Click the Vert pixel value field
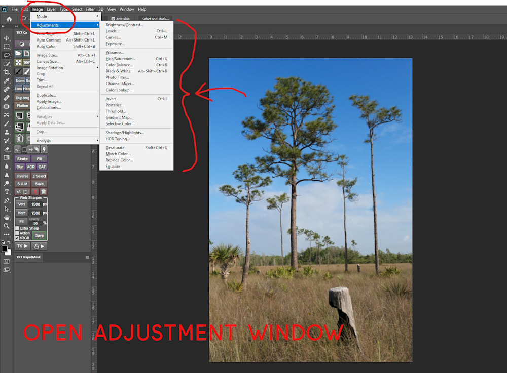 coord(35,204)
